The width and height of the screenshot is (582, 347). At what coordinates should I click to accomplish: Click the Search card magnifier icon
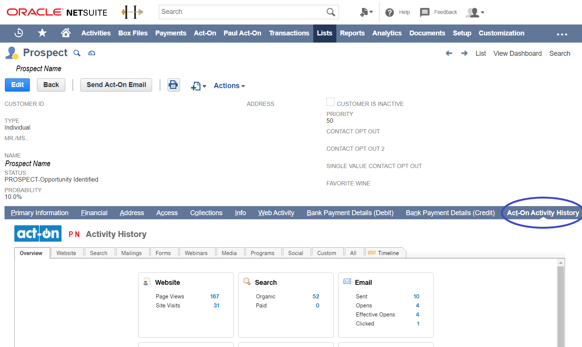click(x=247, y=281)
